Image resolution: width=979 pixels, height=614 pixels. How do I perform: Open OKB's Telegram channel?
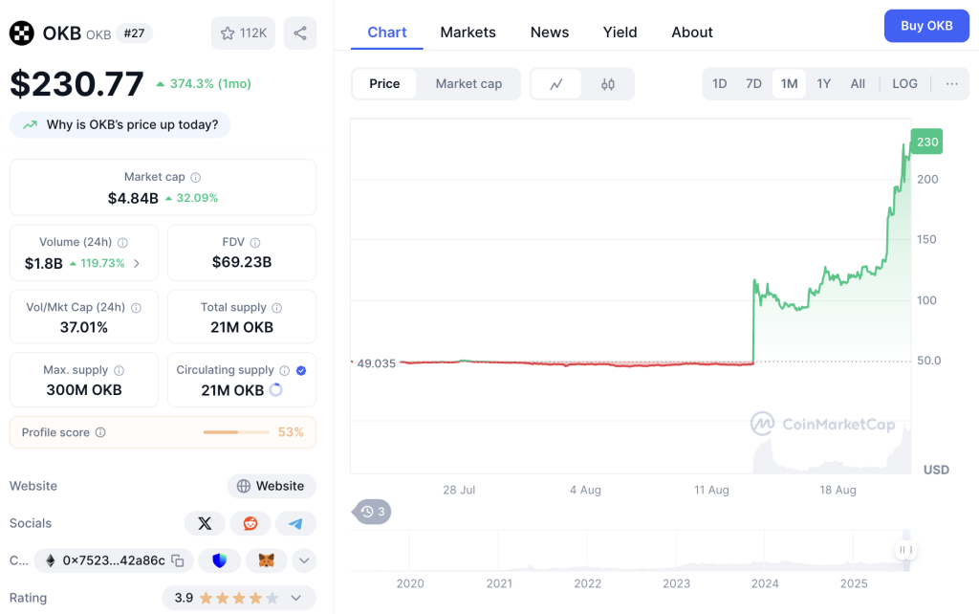point(296,523)
